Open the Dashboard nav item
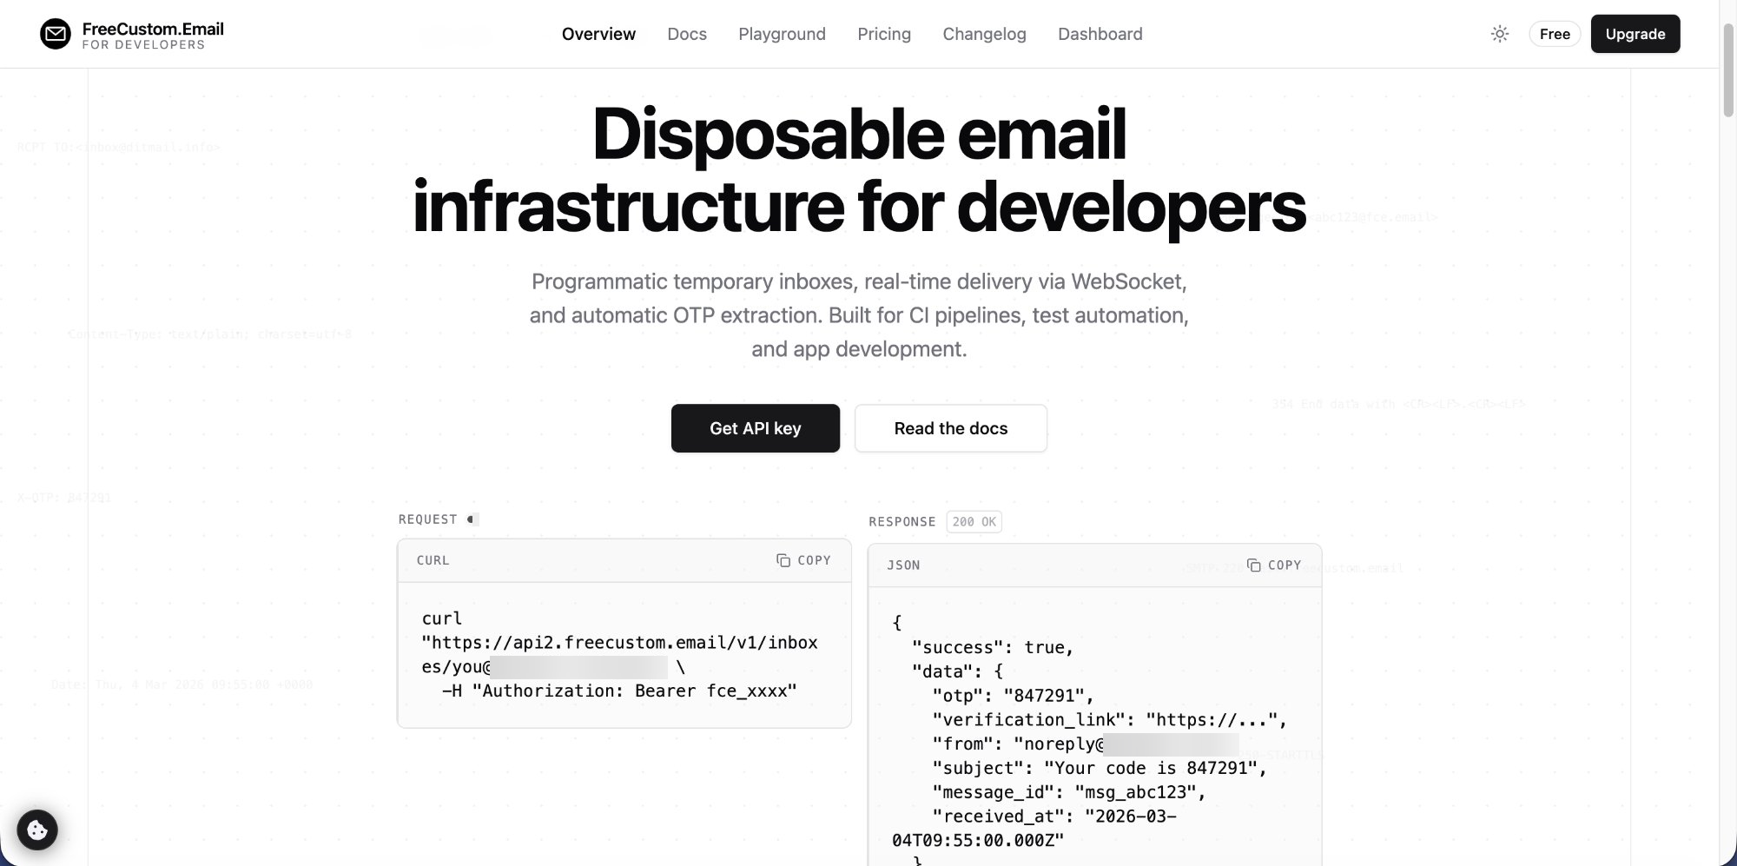The width and height of the screenshot is (1737, 866). pyautogui.click(x=1100, y=34)
